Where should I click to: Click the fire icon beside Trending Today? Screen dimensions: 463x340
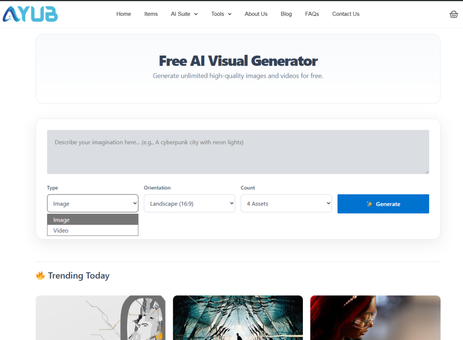[x=40, y=275]
